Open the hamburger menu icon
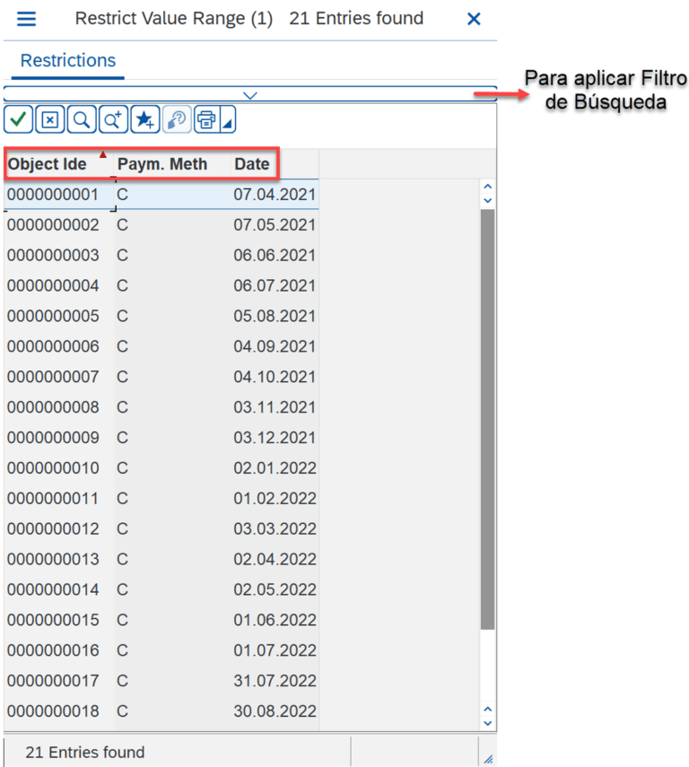Image resolution: width=689 pixels, height=767 pixels. point(27,19)
